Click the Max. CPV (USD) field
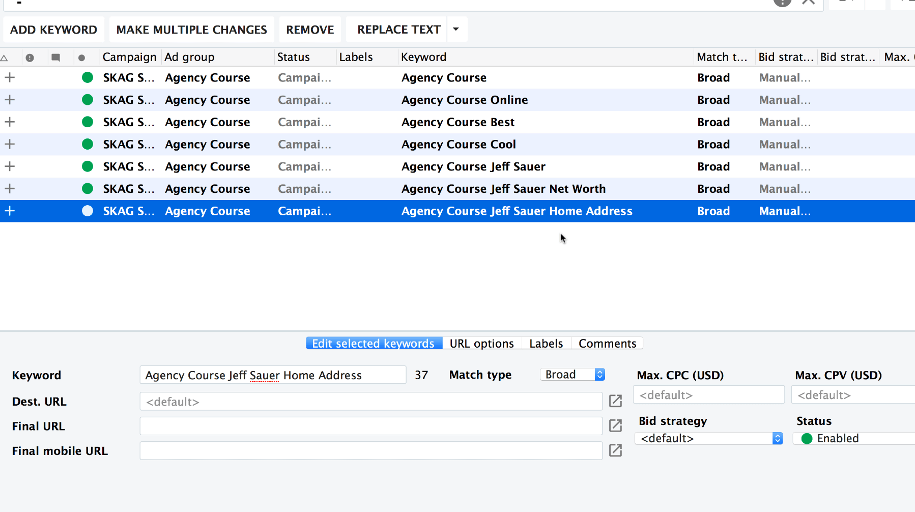 pos(853,395)
